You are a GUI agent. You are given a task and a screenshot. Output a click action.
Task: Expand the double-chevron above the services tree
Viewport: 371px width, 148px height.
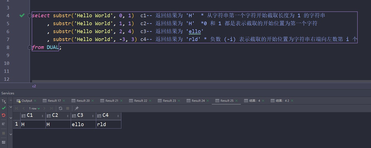11,101
